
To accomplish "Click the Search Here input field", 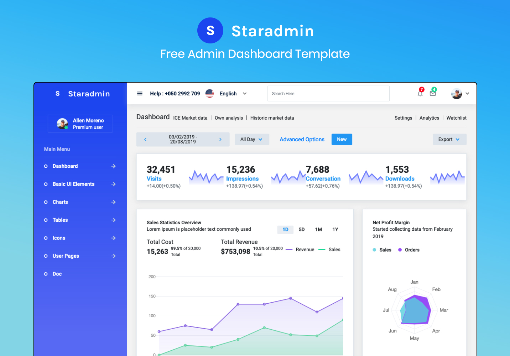I will coord(328,94).
